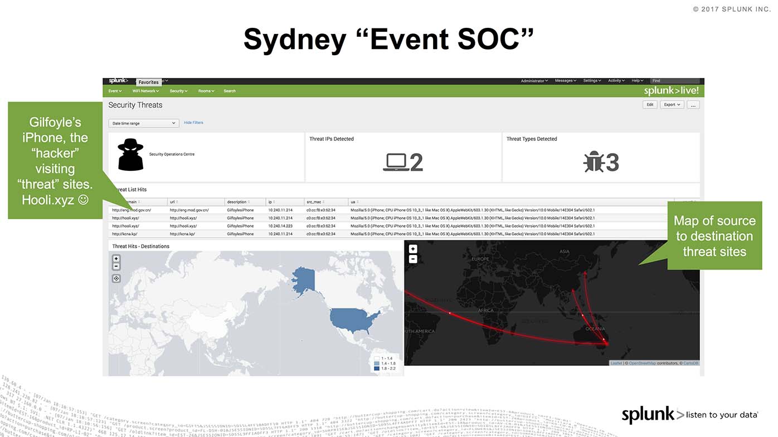This screenshot has width=778, height=437.
Task: Click the laptop icon under Threat IPs Detected
Action: (395, 162)
